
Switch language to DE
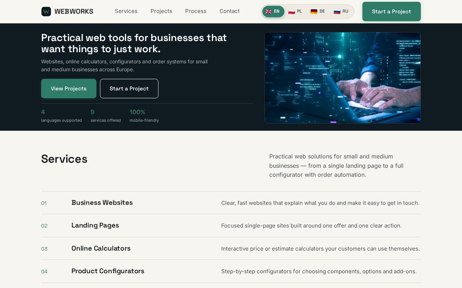[x=318, y=12]
